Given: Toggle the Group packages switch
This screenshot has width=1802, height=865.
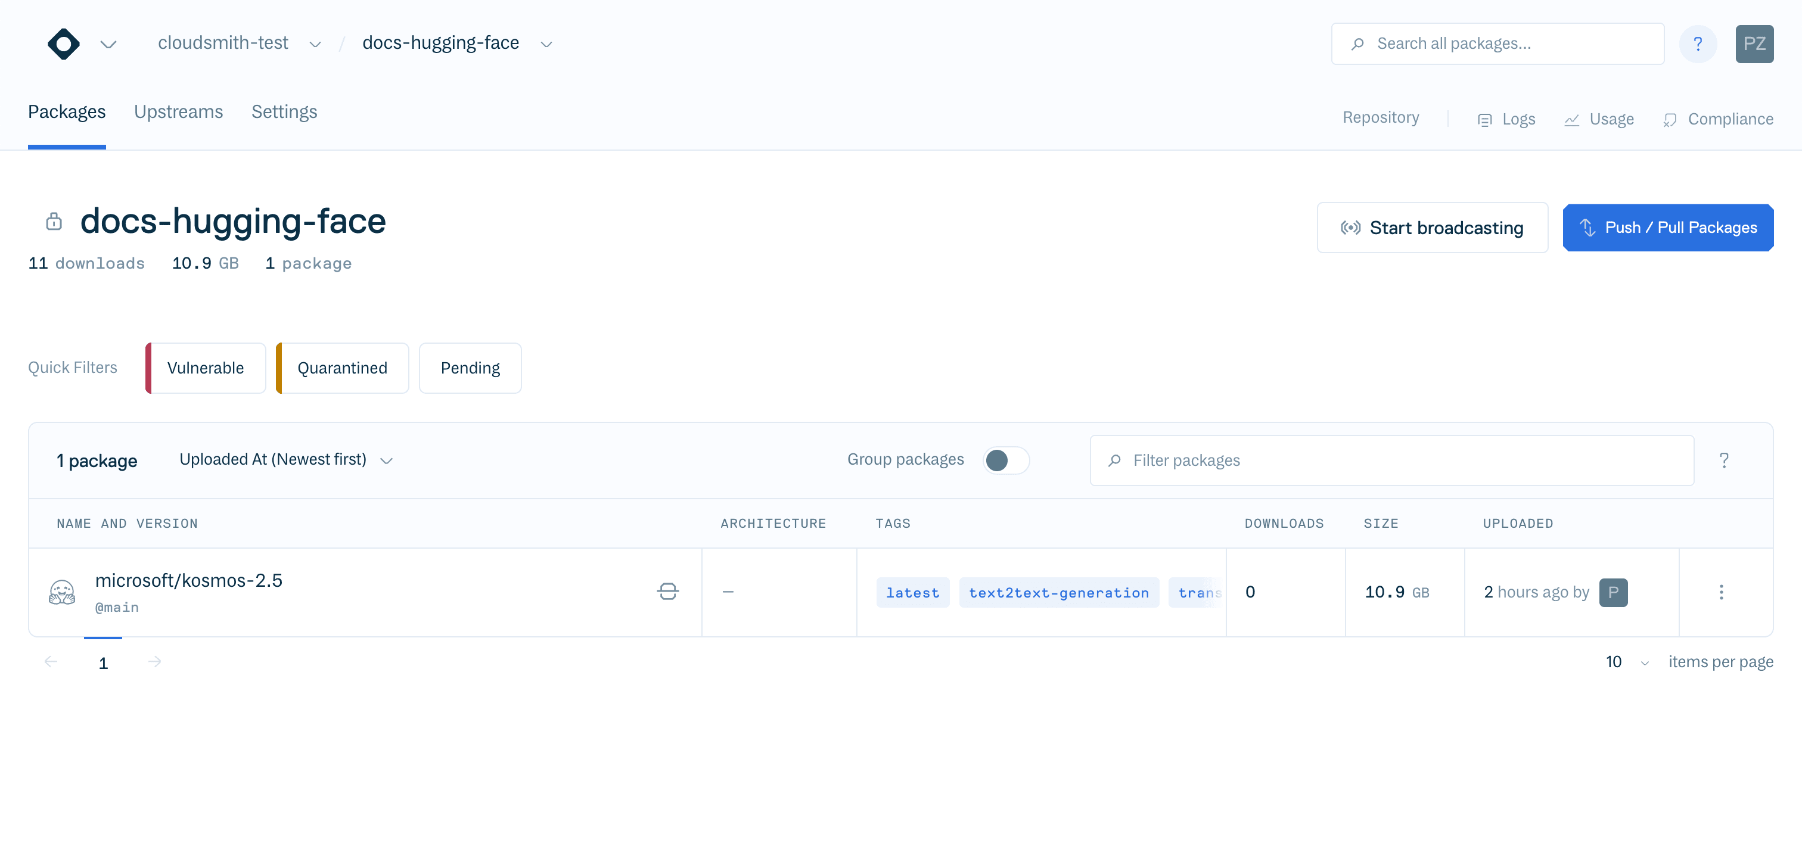Looking at the screenshot, I should 1005,460.
